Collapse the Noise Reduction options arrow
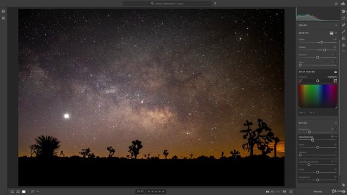Viewport: 347px width, 195px height. tap(336, 136)
